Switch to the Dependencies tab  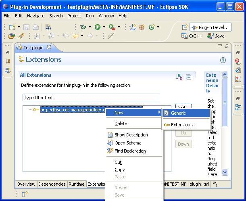(x=52, y=184)
